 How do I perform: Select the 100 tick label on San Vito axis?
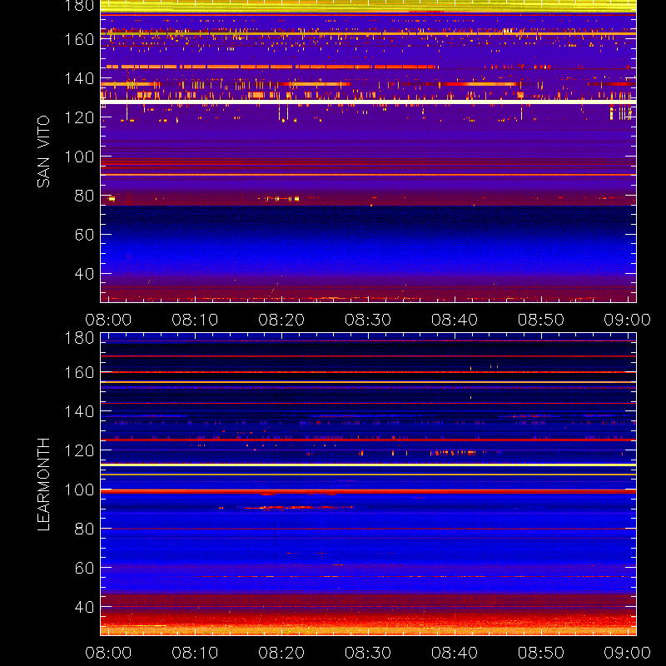point(79,157)
